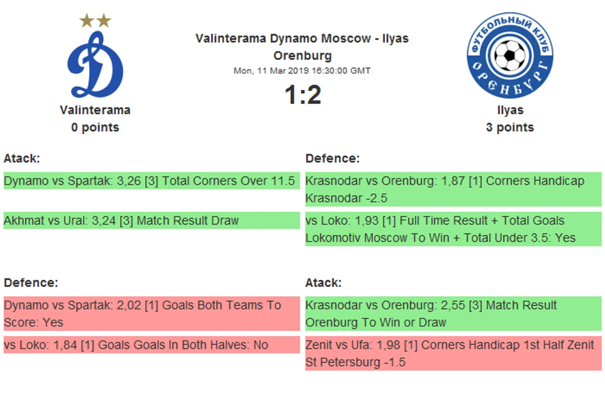Click the left Atack section header
This screenshot has height=397, width=605.
[22, 159]
